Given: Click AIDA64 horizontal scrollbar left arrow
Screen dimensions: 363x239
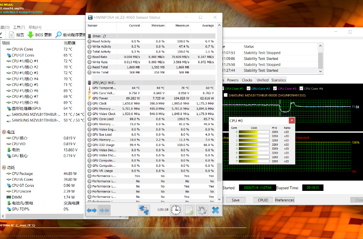Looking at the screenshot, I should (x=3, y=216).
